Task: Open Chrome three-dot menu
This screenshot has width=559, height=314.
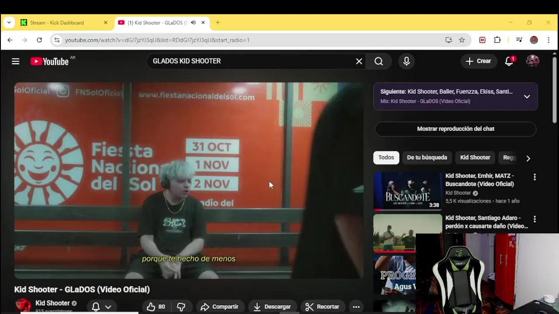Action: pyautogui.click(x=549, y=40)
